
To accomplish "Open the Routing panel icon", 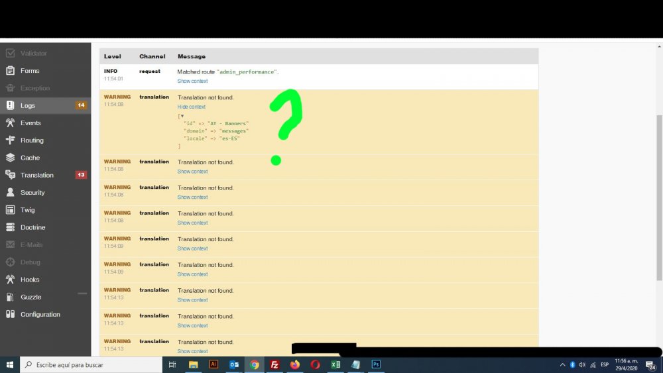I will point(10,140).
